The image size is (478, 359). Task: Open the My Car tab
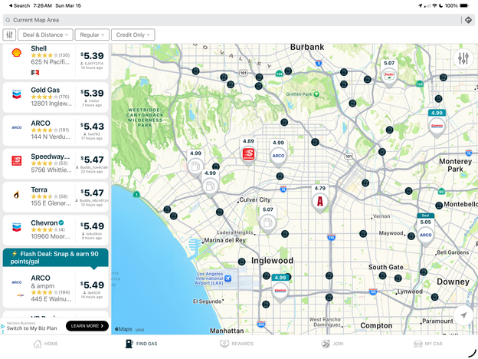point(428,344)
